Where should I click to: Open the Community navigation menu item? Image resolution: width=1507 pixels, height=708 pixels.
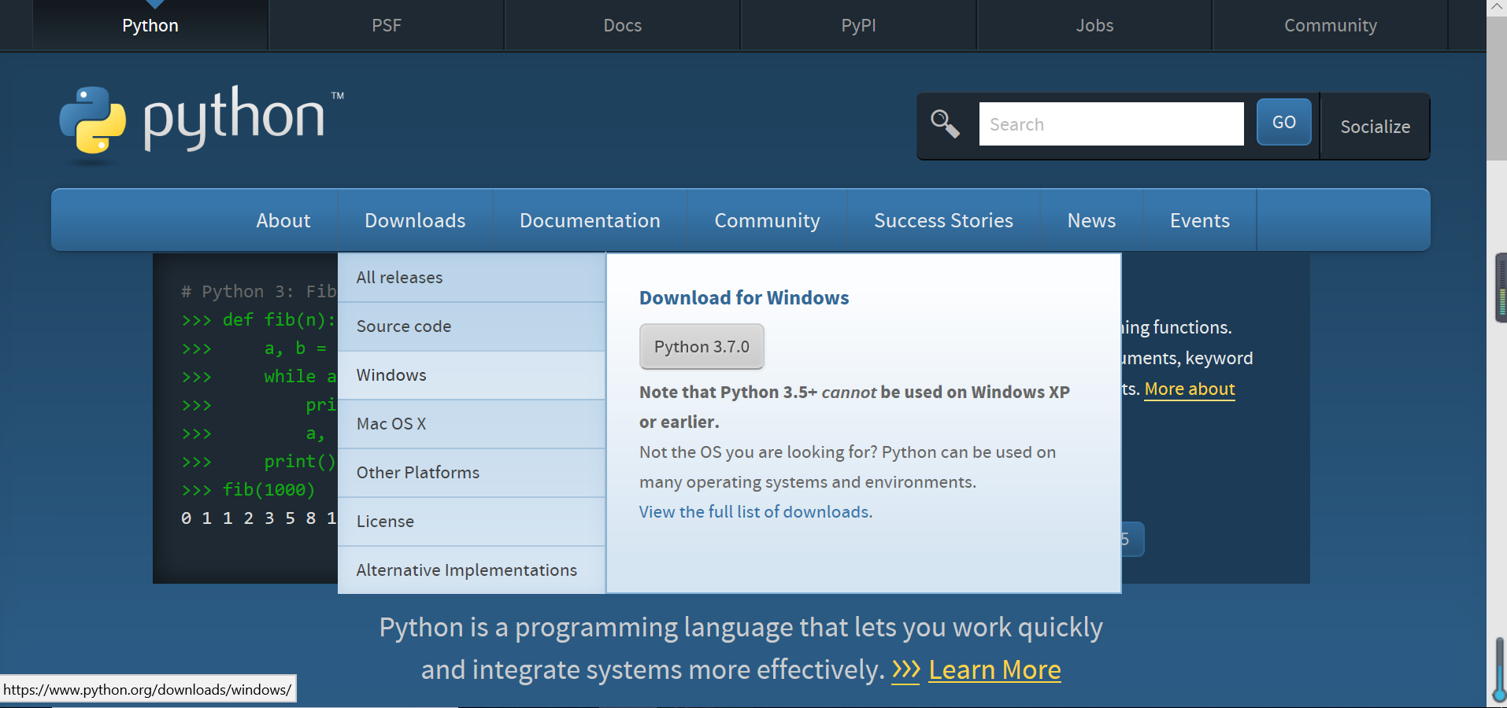tap(767, 220)
